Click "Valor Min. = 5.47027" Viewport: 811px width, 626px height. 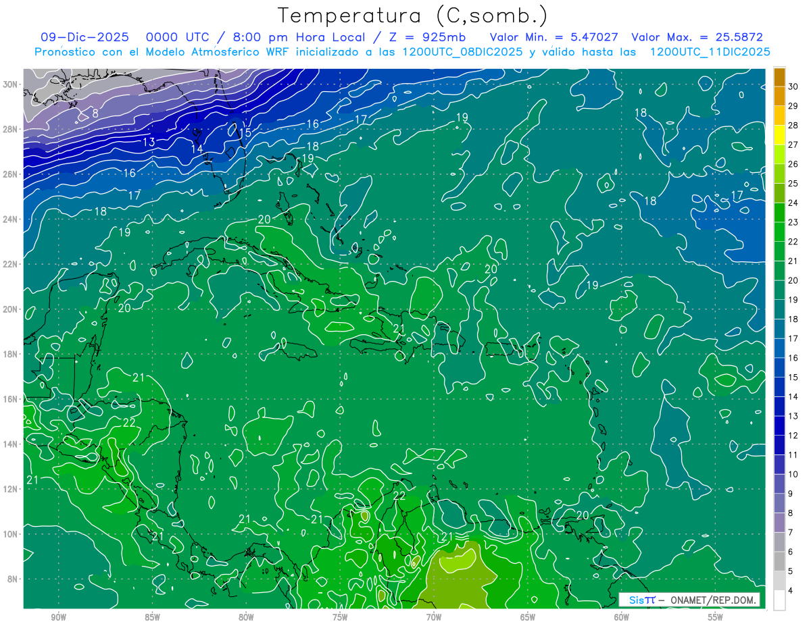pos(554,37)
